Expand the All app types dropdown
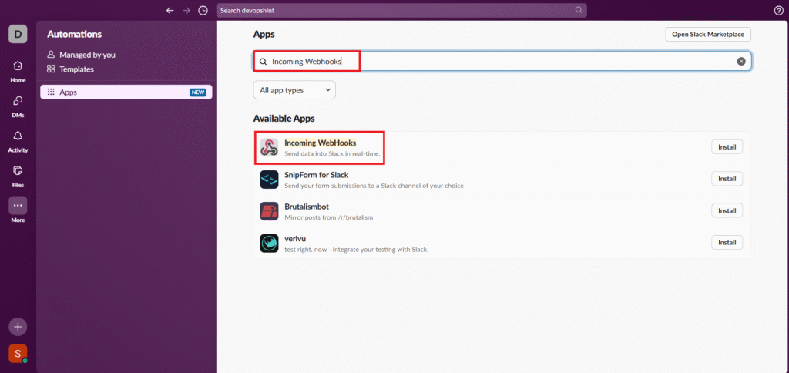 pyautogui.click(x=294, y=90)
